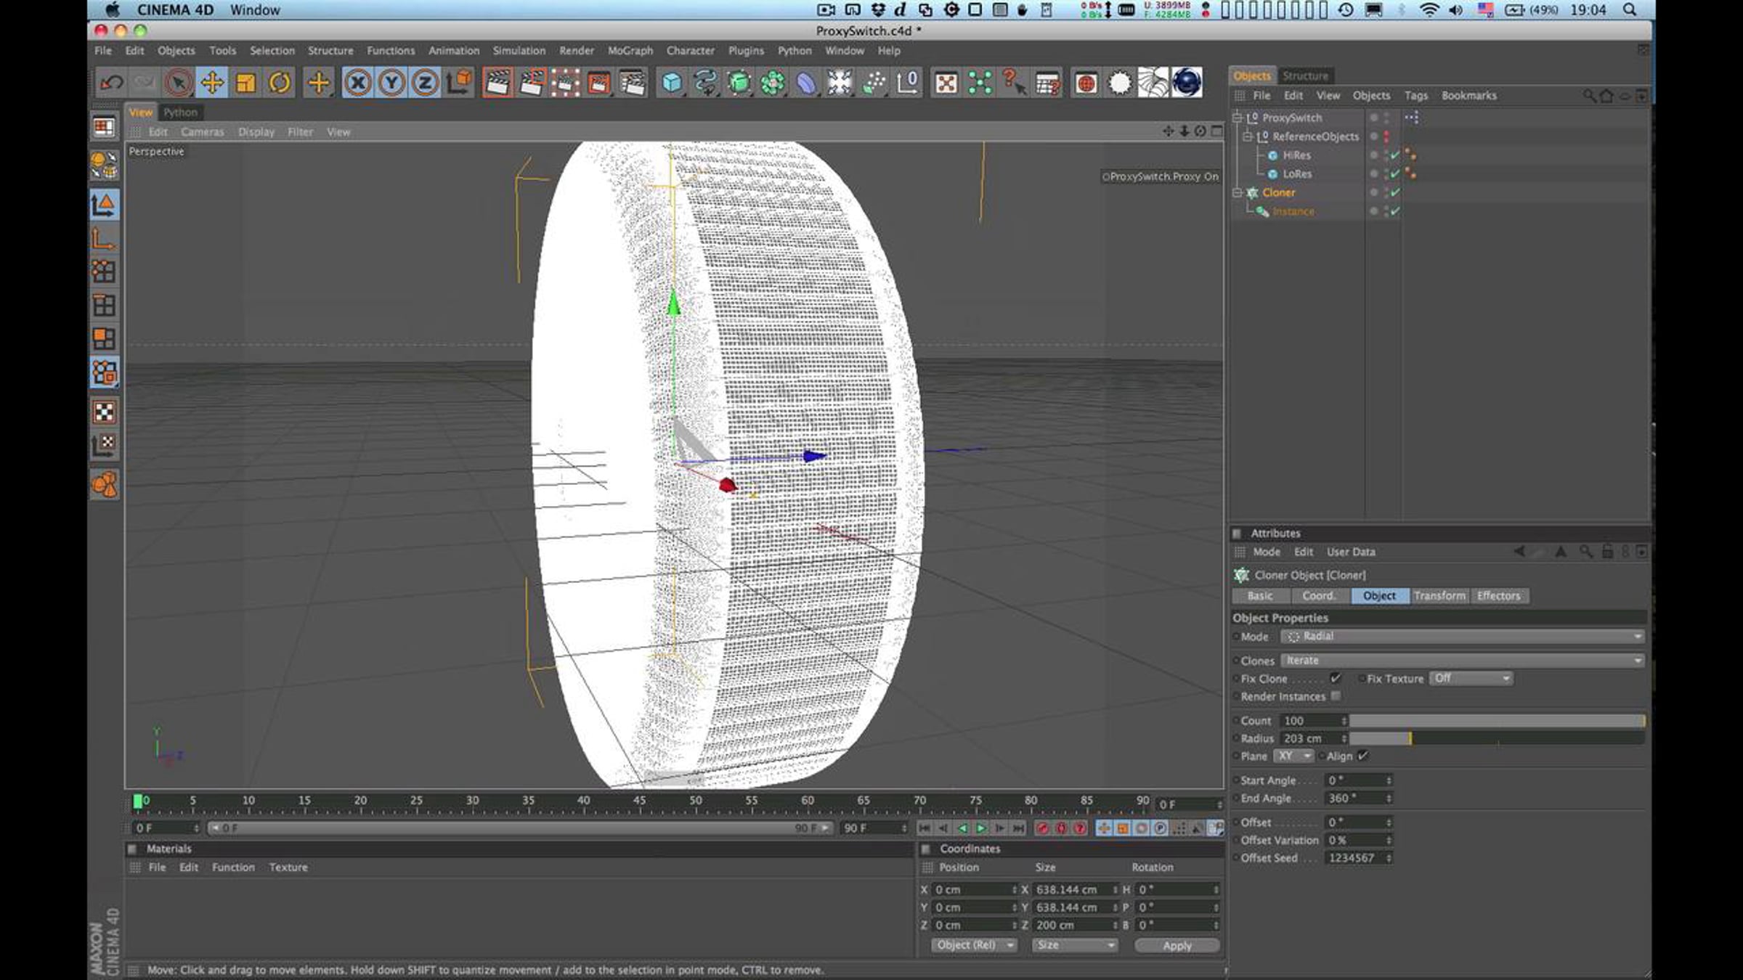
Task: Toggle the Align checkbox
Action: point(1363,756)
